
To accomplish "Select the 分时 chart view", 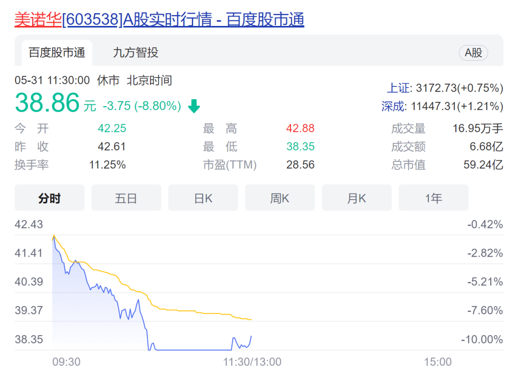I will pos(50,198).
